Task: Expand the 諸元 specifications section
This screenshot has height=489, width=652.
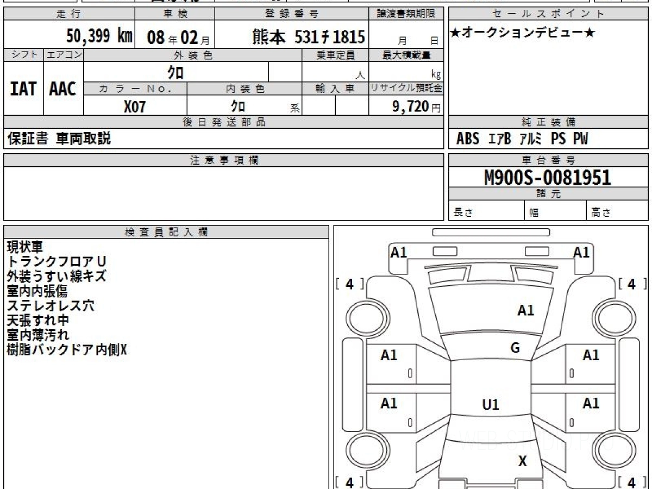Action: point(549,193)
